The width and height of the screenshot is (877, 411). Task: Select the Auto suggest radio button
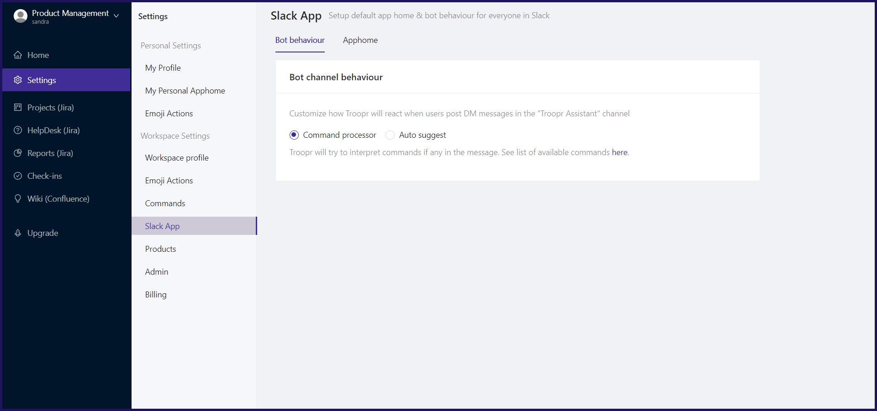390,135
